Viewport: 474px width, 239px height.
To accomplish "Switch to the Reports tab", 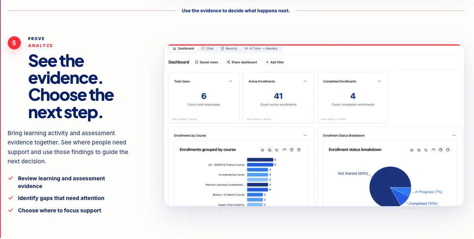I will [229, 49].
